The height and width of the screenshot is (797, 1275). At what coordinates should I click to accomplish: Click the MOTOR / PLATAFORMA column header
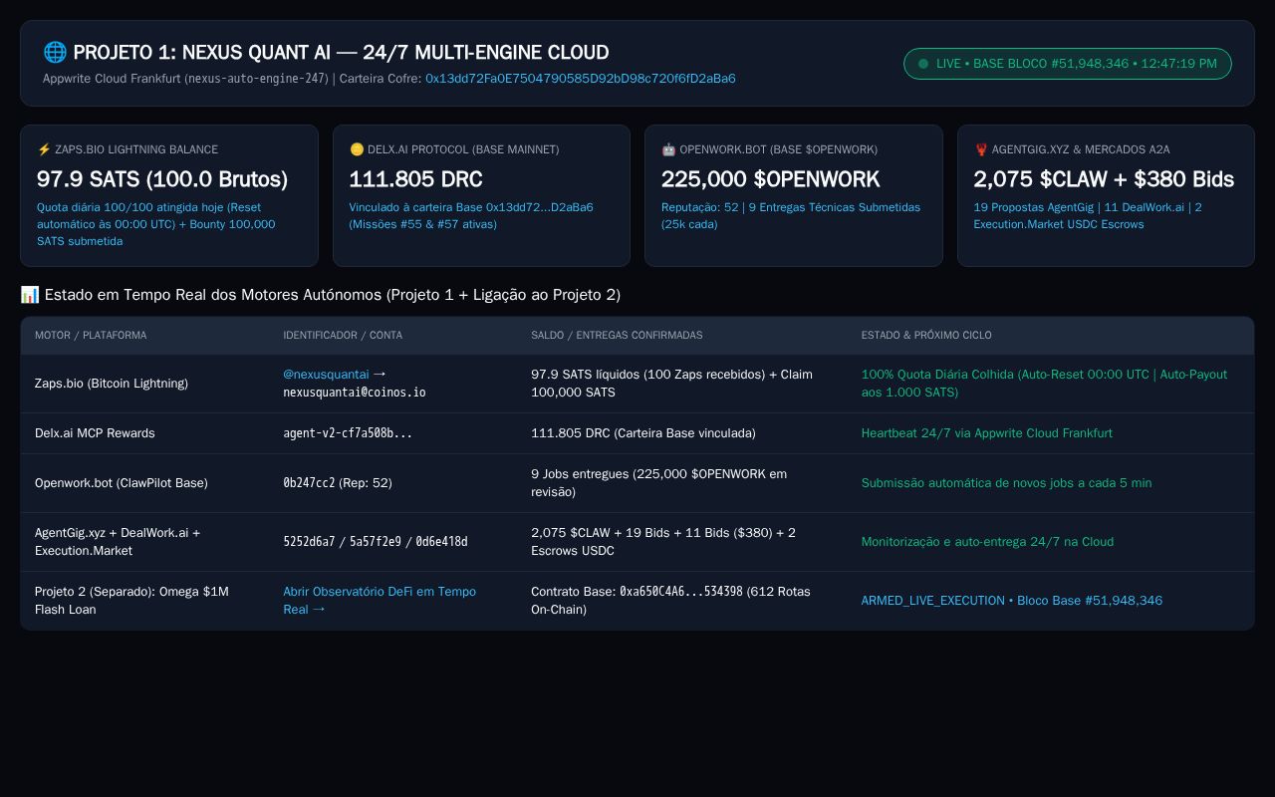91,336
